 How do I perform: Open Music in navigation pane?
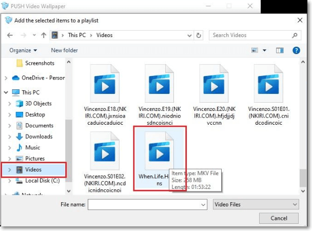28,148
